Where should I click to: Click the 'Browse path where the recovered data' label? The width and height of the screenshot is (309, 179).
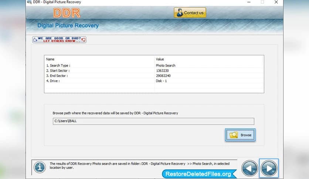click(x=115, y=113)
